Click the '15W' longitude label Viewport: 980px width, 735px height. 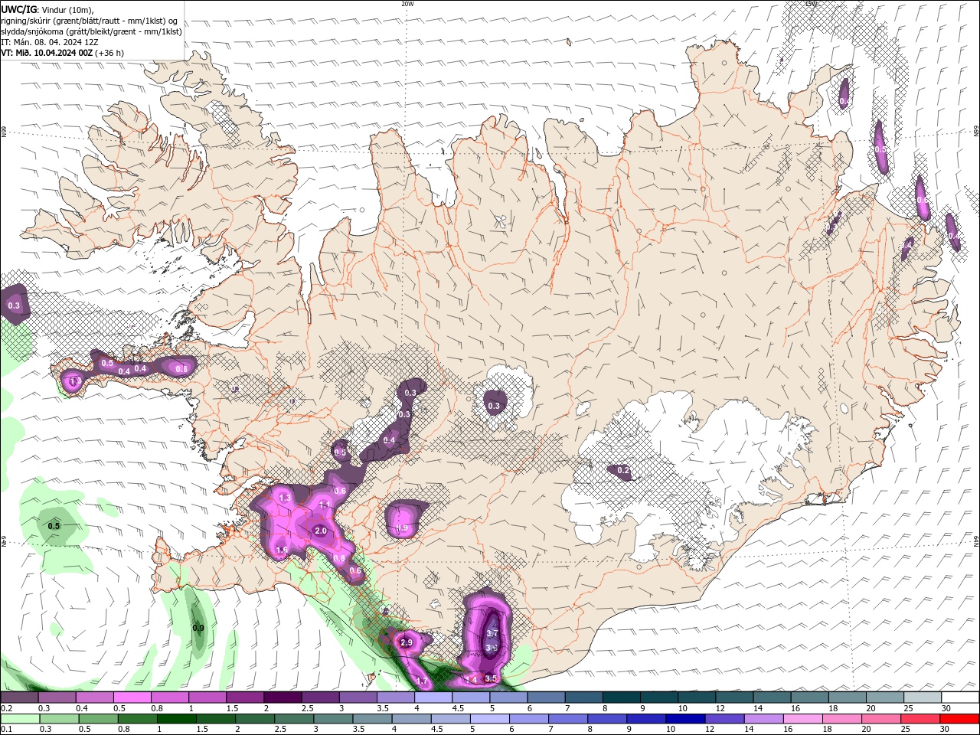(x=811, y=4)
